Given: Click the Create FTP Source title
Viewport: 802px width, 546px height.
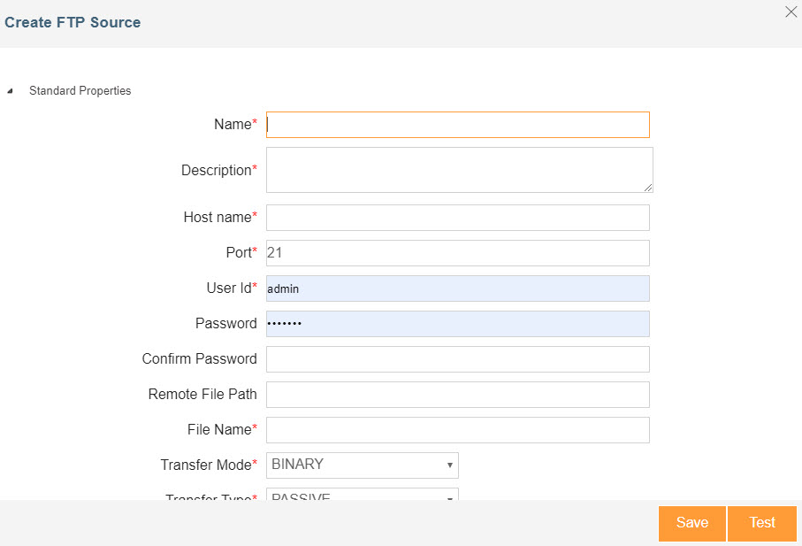Looking at the screenshot, I should tap(73, 22).
